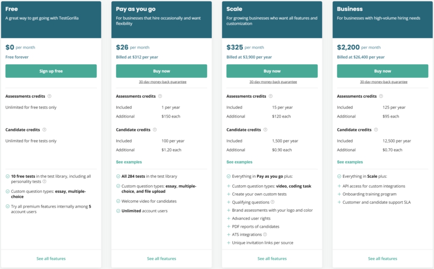
Task: Click Buy now on the Pay as you go plan
Action: (161, 71)
